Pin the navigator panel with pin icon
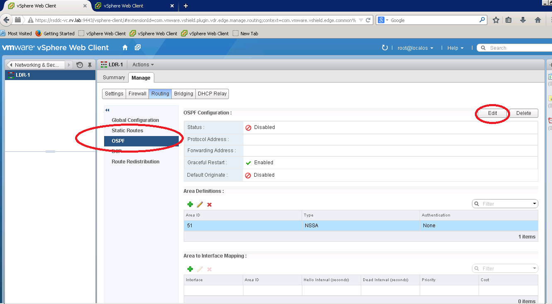The image size is (552, 304). (90, 65)
